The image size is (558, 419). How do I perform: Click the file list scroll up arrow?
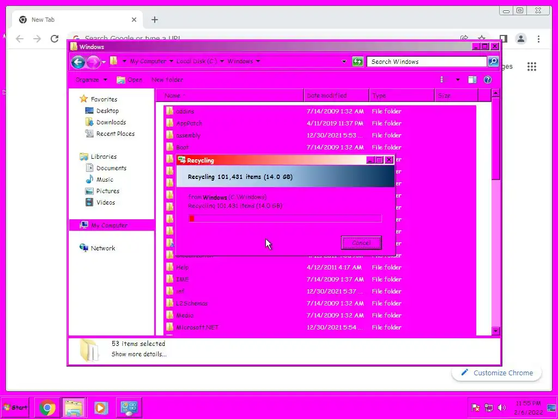[496, 93]
